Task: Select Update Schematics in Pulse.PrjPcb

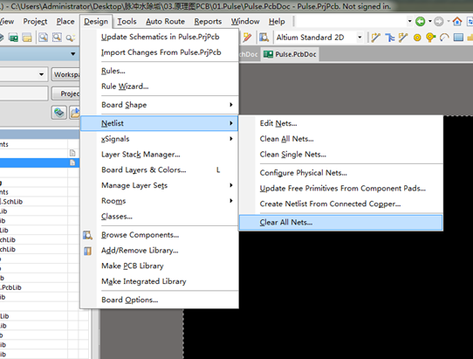Action: point(160,37)
